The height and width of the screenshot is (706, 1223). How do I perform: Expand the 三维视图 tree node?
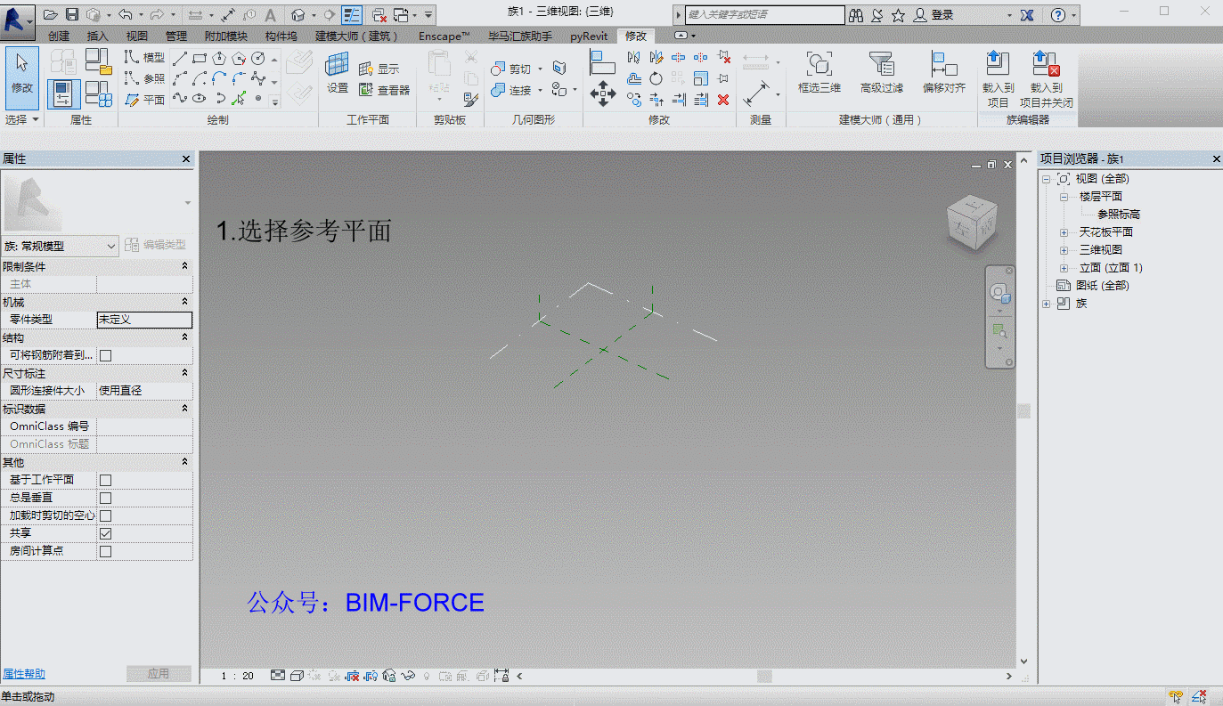click(x=1064, y=250)
